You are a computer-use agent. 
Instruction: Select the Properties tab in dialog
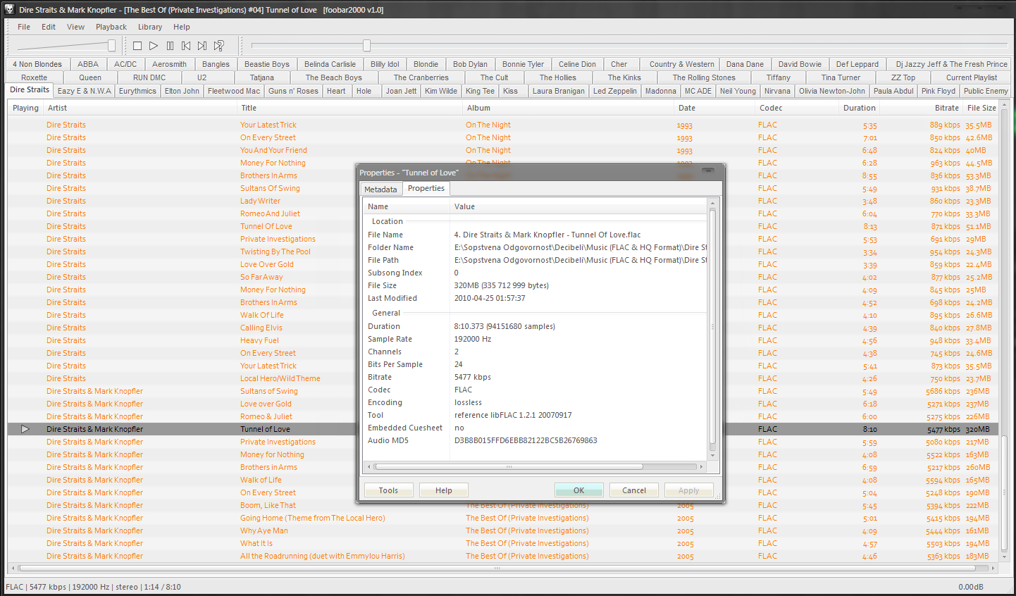tap(426, 188)
